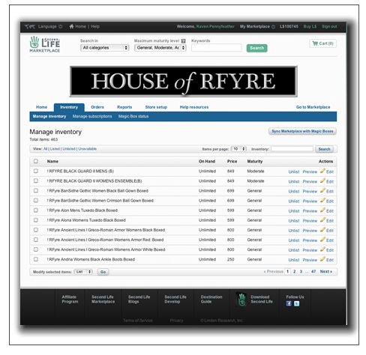Click the Inventory search input field

292,149
